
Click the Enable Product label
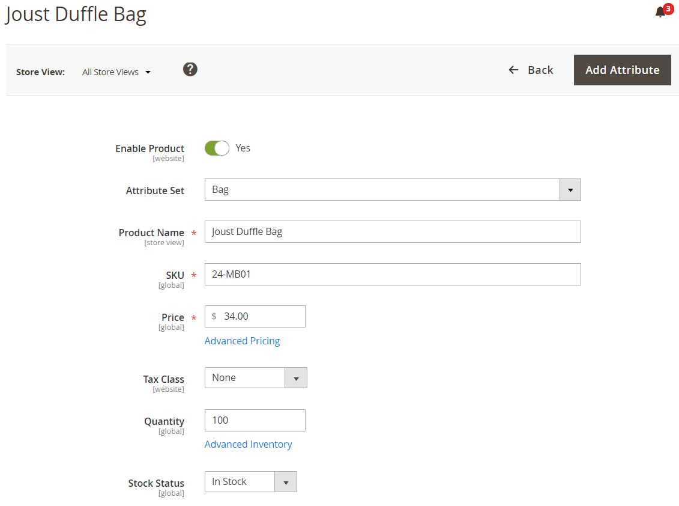(x=150, y=148)
